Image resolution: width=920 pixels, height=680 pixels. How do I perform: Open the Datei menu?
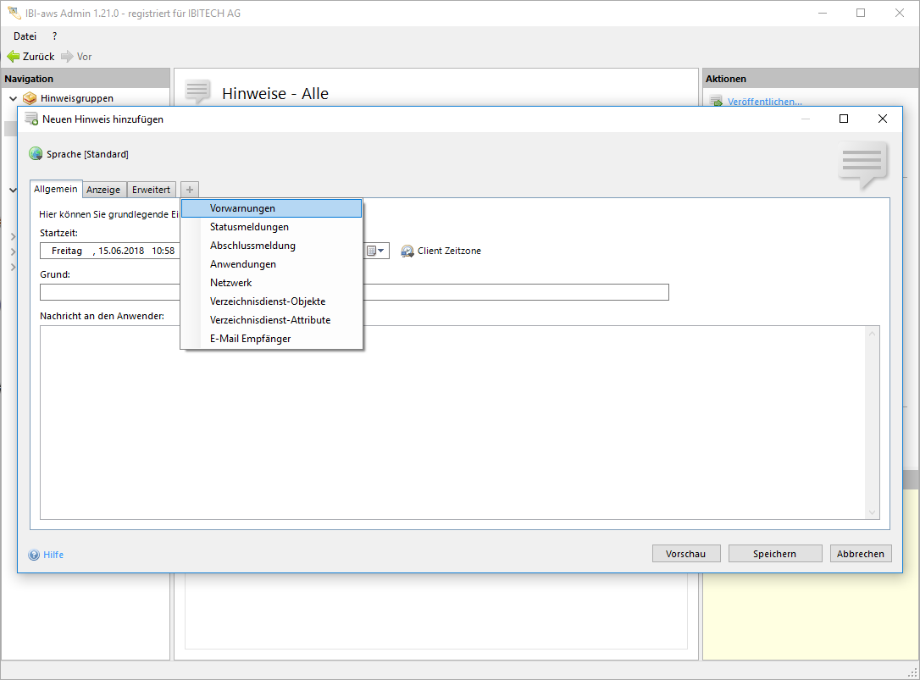(25, 36)
